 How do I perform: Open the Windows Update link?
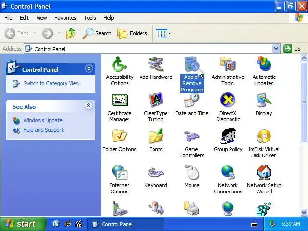(43, 120)
